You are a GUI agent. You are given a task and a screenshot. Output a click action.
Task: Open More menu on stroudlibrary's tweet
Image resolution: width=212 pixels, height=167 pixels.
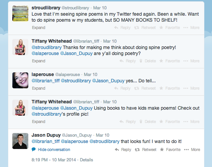[191, 28]
